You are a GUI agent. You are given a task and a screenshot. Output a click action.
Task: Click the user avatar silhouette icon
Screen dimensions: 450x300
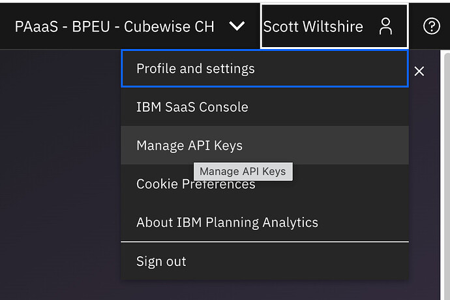point(385,26)
